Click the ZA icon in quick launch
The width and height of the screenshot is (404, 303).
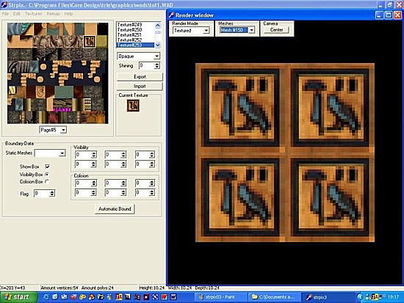pos(119,297)
